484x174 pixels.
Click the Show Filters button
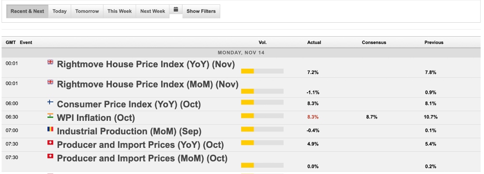pyautogui.click(x=201, y=11)
